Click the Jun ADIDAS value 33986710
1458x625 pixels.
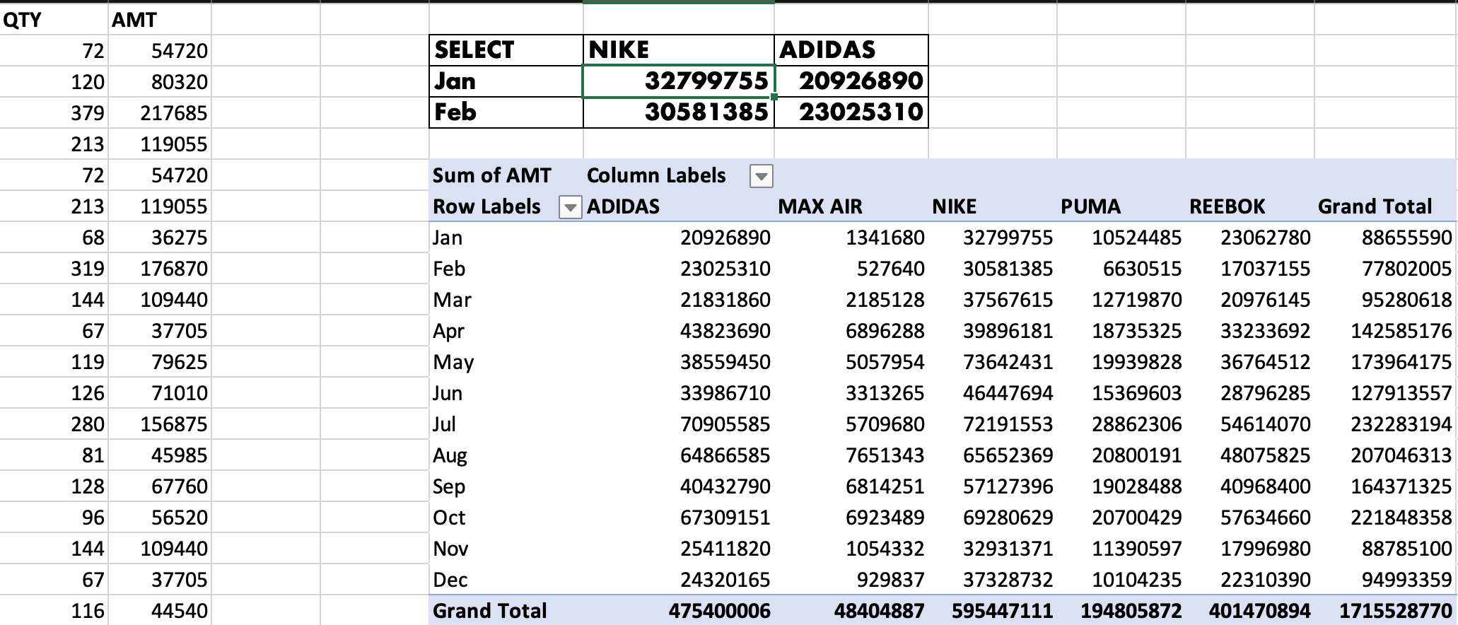[x=679, y=393]
